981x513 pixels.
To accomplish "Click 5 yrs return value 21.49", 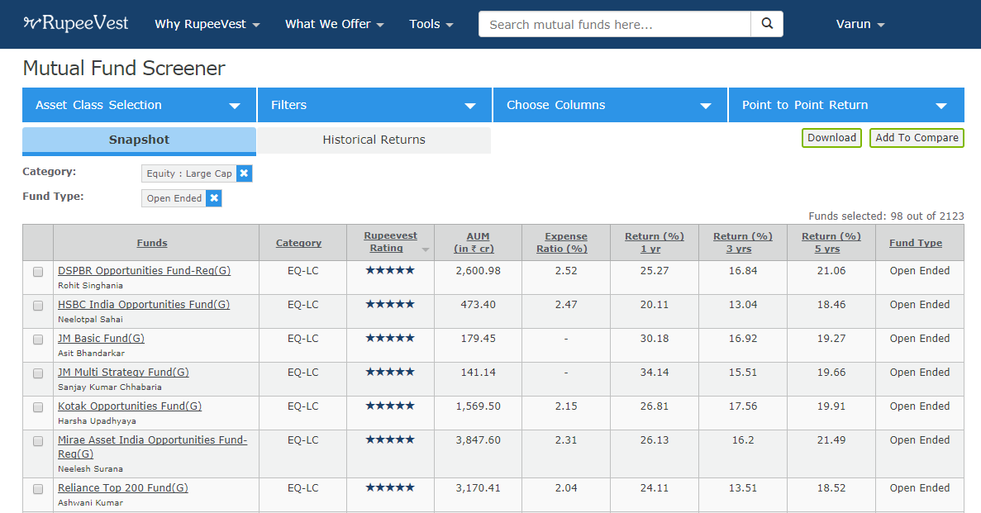I will 831,439.
